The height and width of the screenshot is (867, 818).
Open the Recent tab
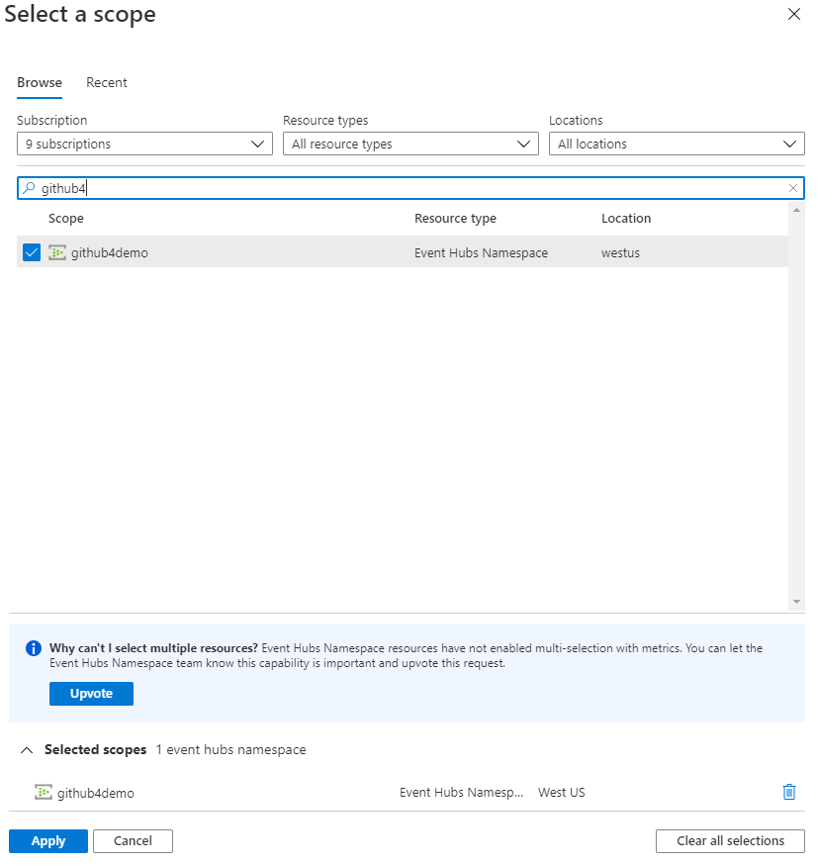(x=107, y=82)
